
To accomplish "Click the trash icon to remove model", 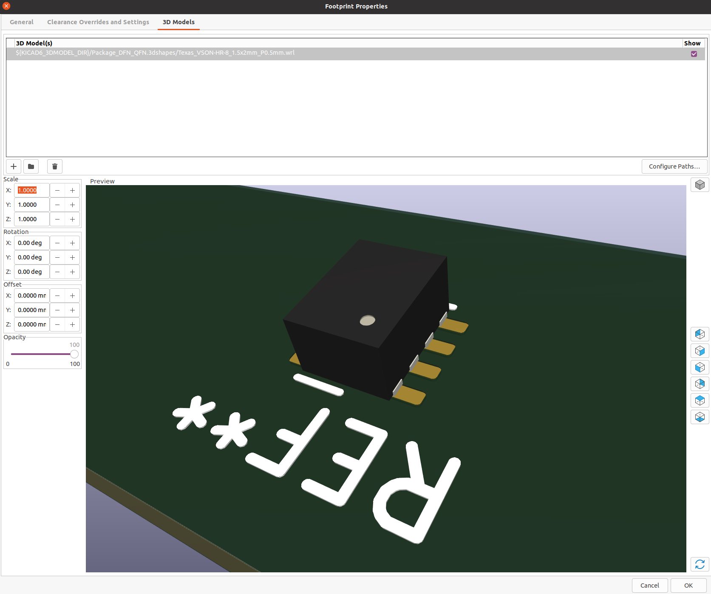I will tap(55, 166).
